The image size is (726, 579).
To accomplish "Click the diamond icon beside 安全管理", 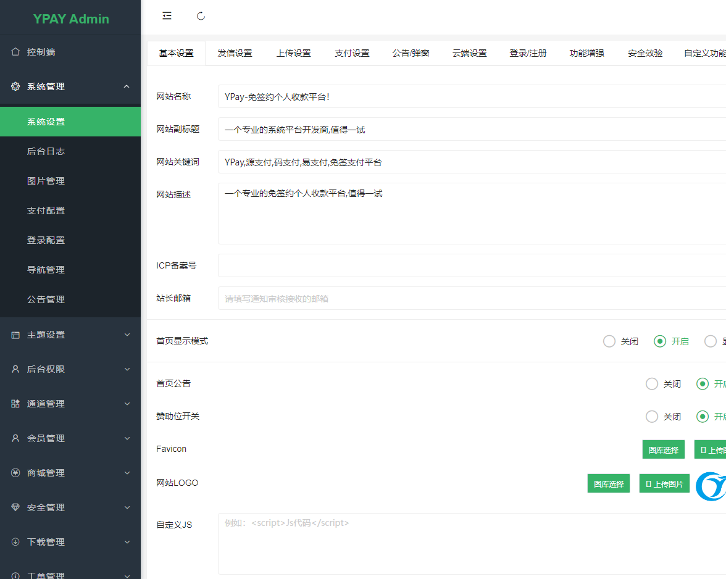I will (x=15, y=507).
